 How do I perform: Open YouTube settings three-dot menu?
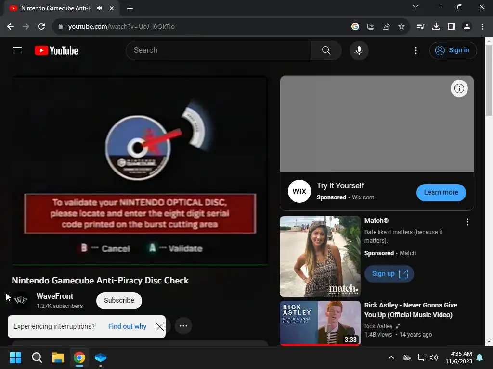(415, 50)
